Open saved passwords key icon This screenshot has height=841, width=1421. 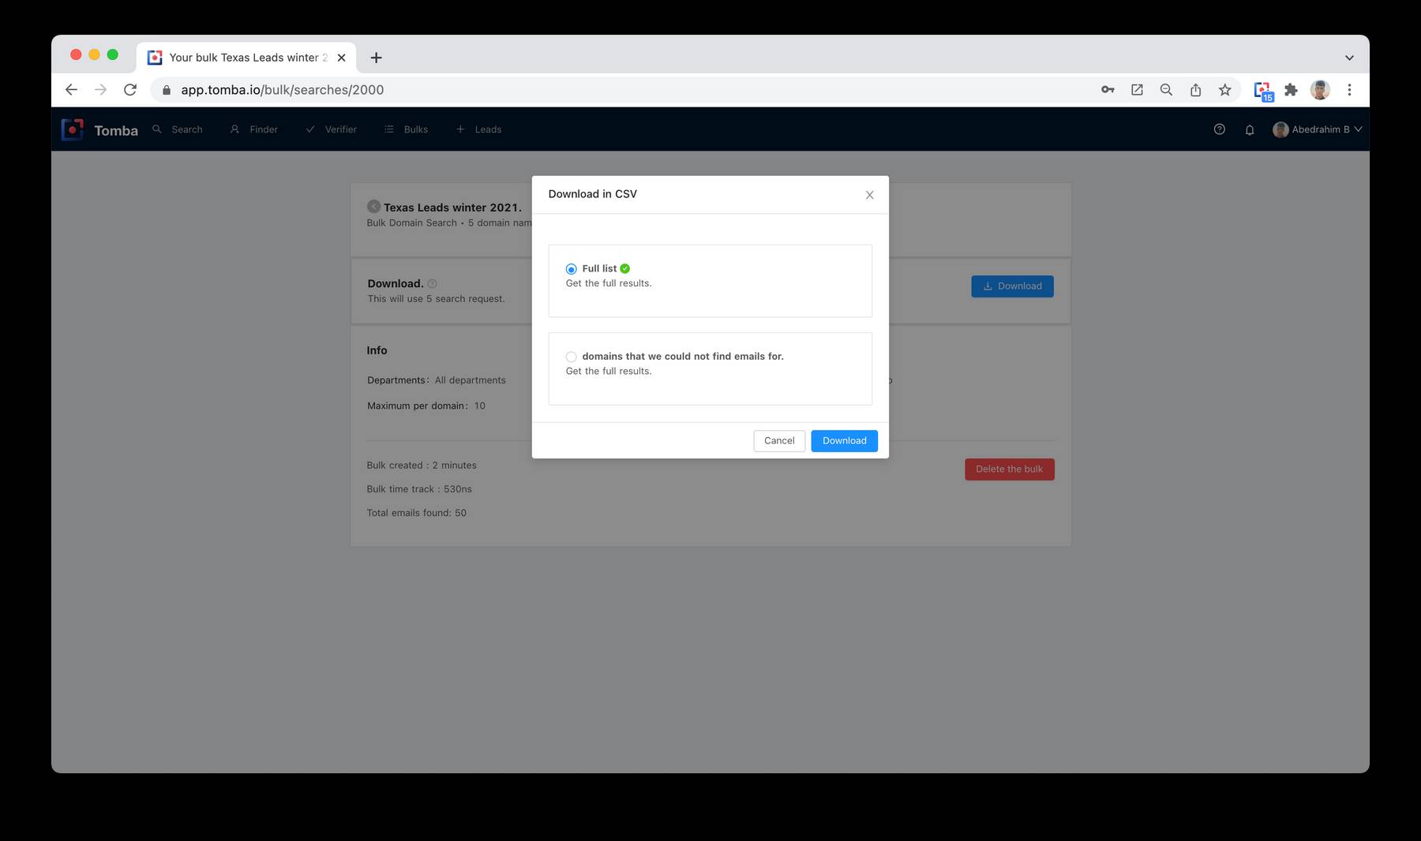click(1108, 90)
